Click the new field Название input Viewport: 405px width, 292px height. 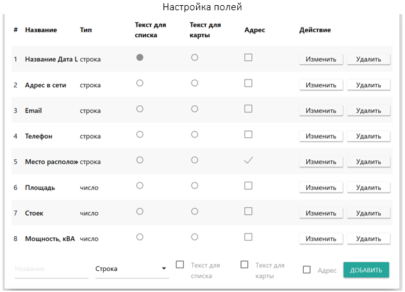tap(51, 270)
